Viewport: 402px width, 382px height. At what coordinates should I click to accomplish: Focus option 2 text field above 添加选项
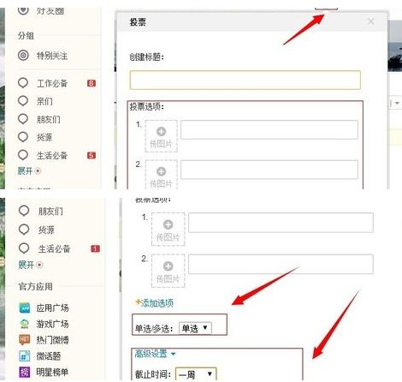281,264
